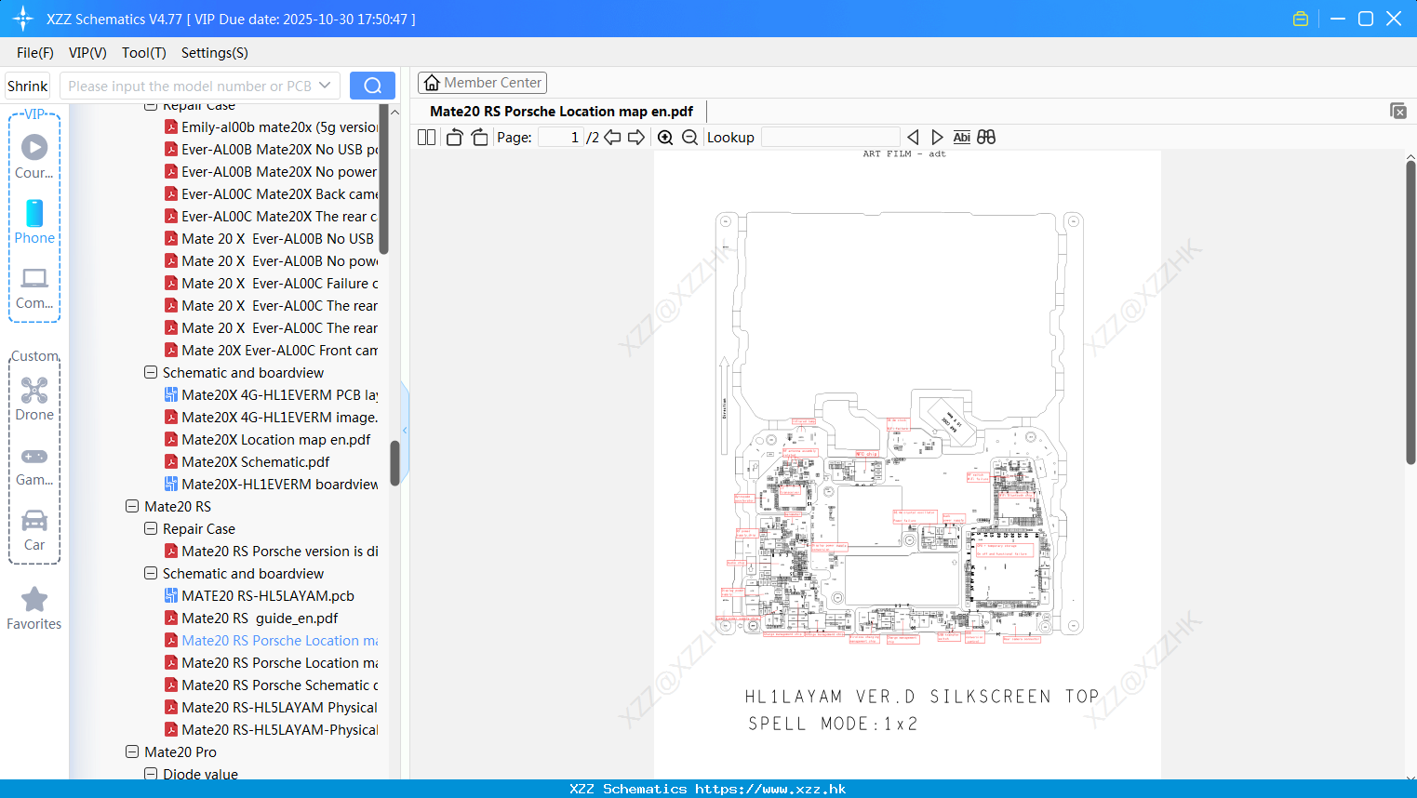
Task: Click the XZZ app logo
Action: click(x=23, y=19)
